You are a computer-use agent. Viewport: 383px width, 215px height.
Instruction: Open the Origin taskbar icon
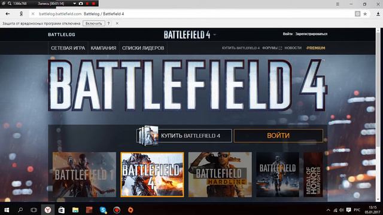click(130, 210)
